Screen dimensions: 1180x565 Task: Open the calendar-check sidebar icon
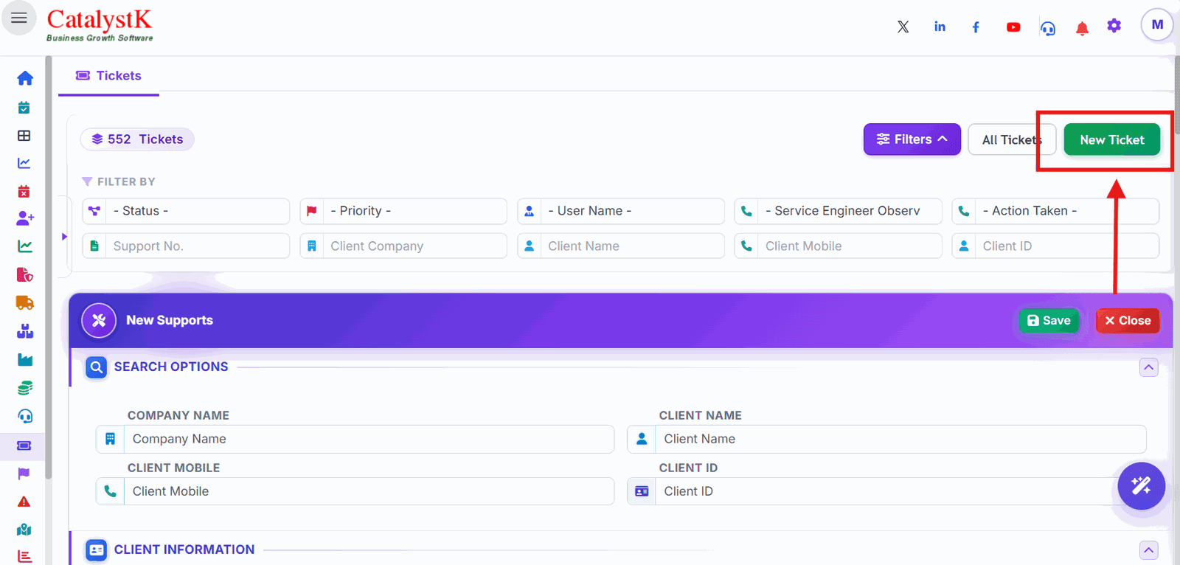[x=24, y=108]
